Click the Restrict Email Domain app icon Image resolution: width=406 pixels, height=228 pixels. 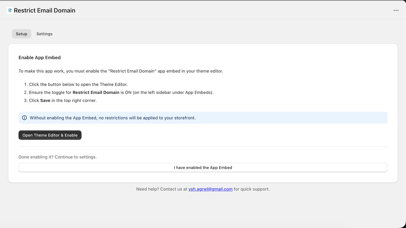10,10
